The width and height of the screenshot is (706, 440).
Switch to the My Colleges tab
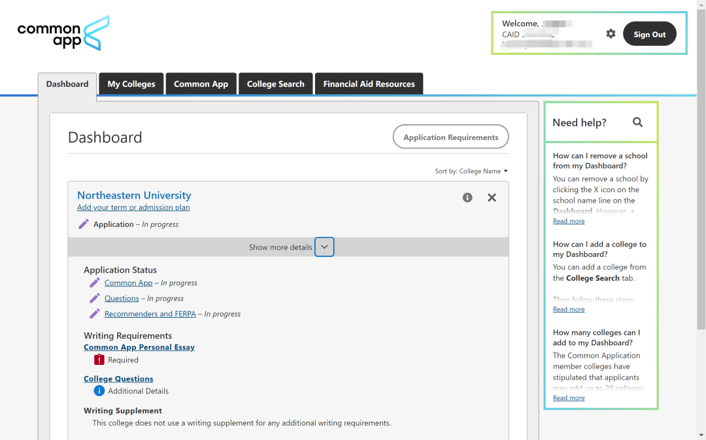click(x=131, y=84)
